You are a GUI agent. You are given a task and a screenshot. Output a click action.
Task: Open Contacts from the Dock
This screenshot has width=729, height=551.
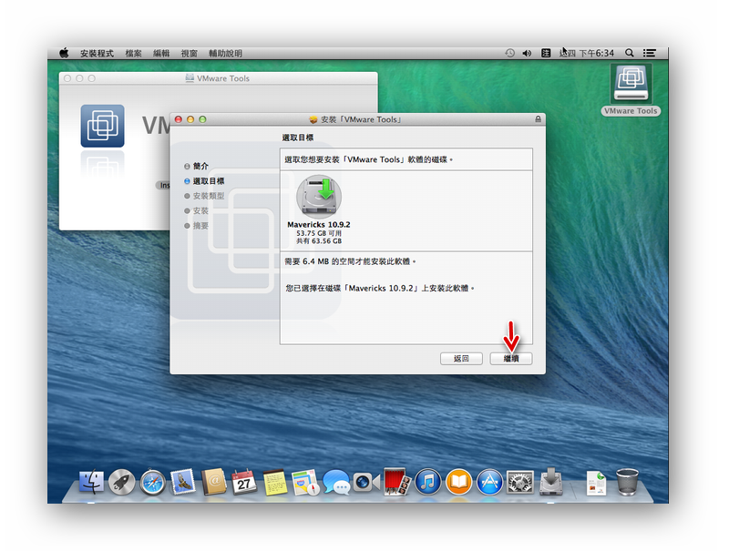click(x=214, y=482)
